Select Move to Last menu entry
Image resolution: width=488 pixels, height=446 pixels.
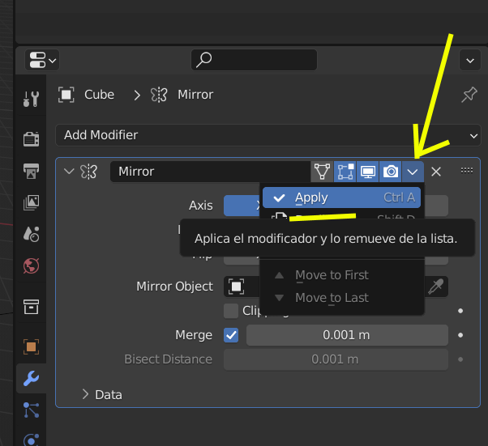pyautogui.click(x=332, y=298)
